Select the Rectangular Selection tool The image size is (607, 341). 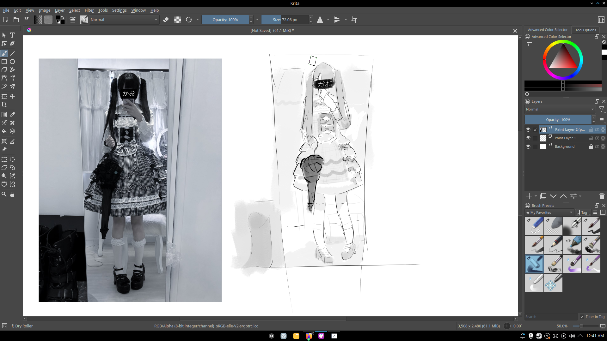pyautogui.click(x=4, y=159)
